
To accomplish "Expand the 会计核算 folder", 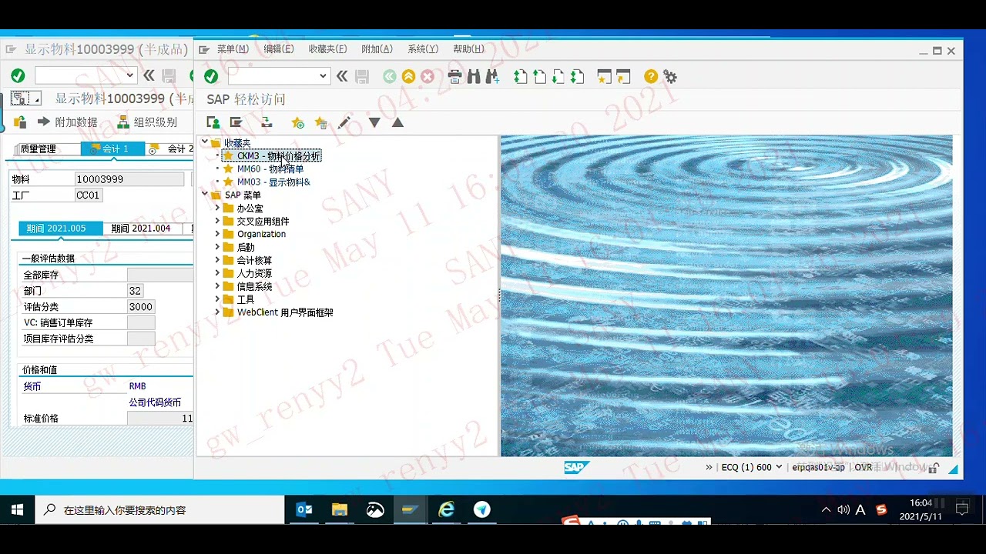I will [217, 260].
